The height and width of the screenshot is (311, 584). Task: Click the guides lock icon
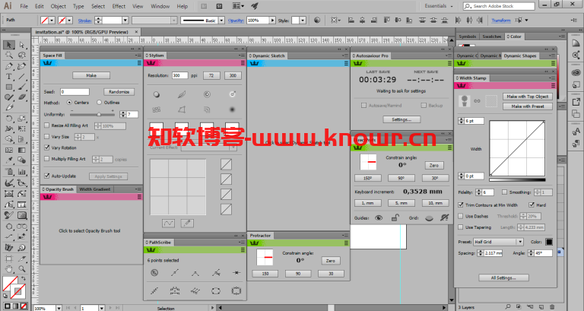[395, 218]
